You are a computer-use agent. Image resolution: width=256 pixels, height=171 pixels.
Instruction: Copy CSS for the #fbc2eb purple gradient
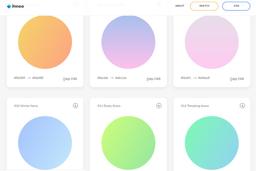(x=153, y=79)
